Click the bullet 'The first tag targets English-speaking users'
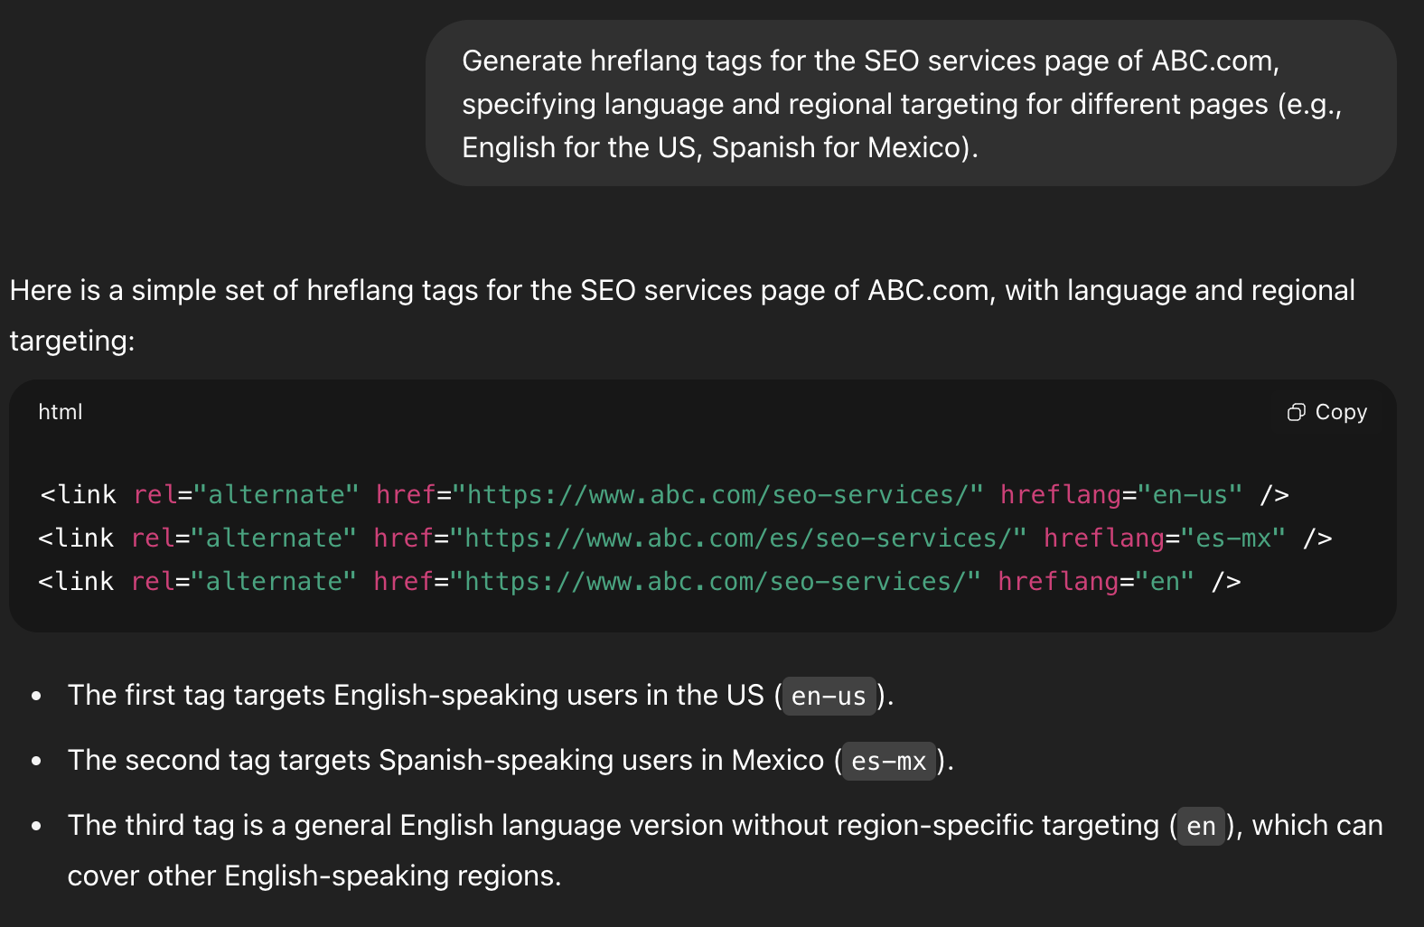 (x=481, y=696)
